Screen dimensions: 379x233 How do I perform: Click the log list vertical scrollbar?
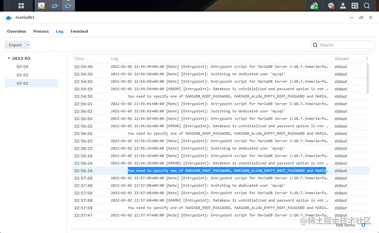click(x=367, y=78)
